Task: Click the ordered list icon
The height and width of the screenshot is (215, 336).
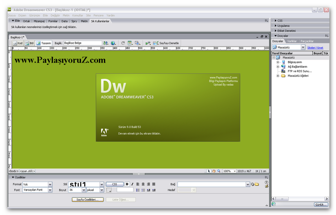Action: [143, 190]
